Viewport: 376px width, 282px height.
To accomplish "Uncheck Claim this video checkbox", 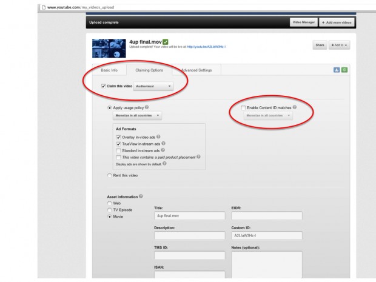I will 103,86.
